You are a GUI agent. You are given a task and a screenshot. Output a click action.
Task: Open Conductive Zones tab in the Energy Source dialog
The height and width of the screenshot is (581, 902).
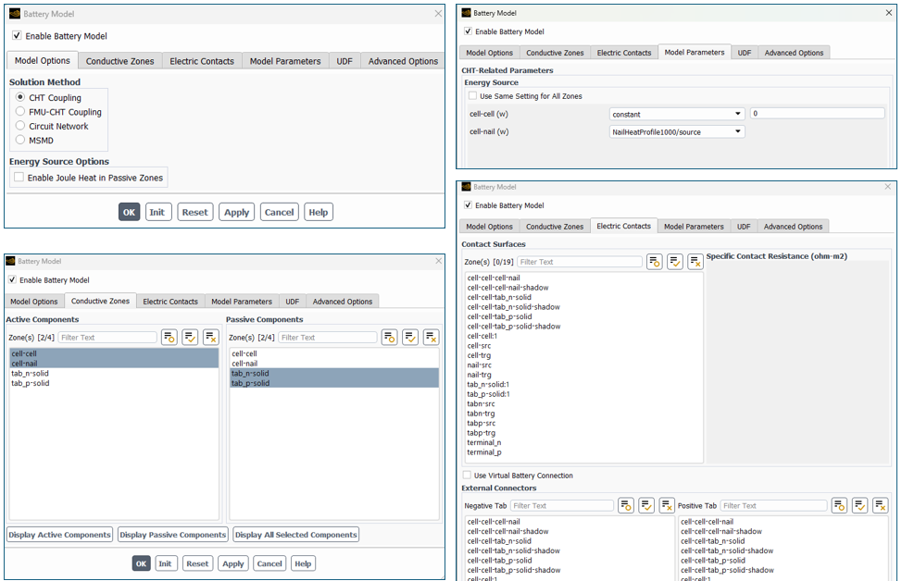point(555,53)
